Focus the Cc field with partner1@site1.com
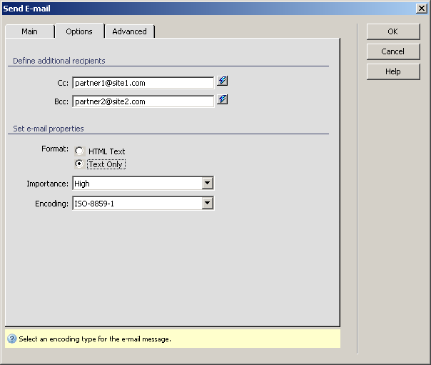The image size is (431, 365). 143,83
